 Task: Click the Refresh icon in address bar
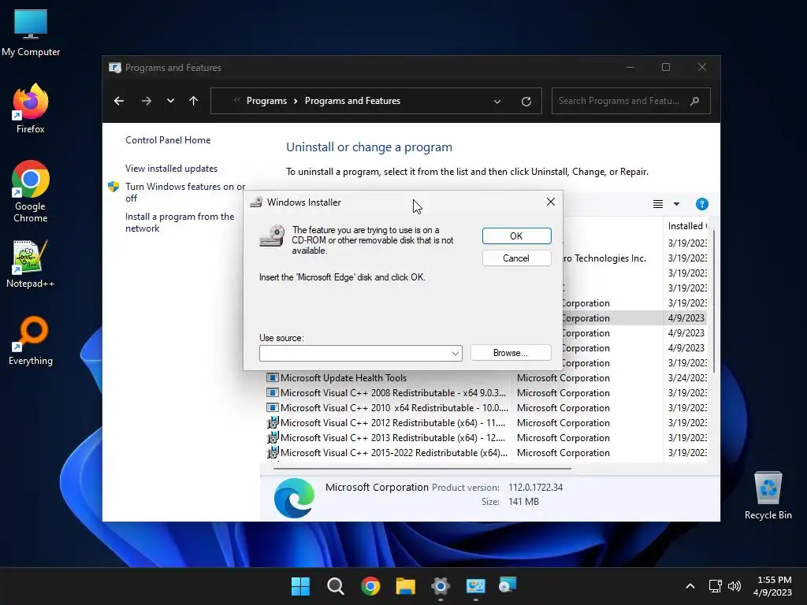point(526,102)
